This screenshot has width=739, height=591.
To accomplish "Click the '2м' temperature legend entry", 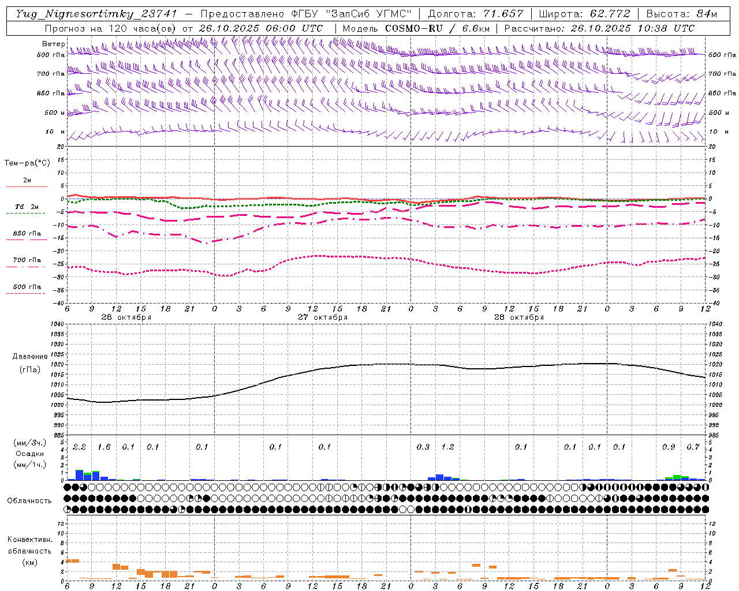I will (x=27, y=181).
